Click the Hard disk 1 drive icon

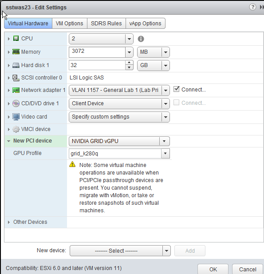16,65
